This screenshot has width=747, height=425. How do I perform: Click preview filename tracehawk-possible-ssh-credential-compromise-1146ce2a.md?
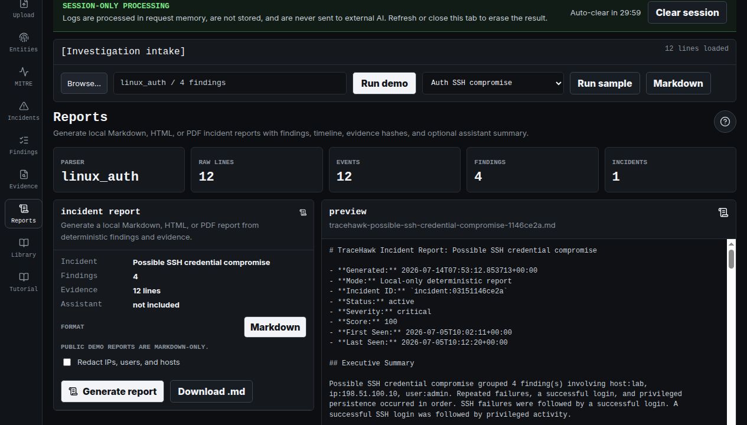[x=442, y=225]
